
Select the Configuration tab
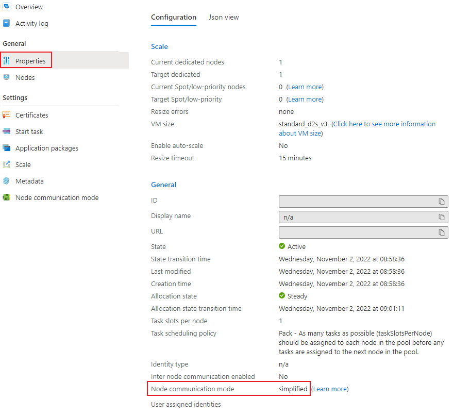click(x=173, y=17)
